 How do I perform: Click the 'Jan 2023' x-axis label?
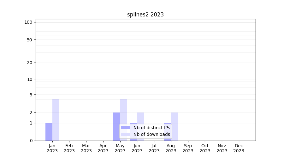(52, 148)
